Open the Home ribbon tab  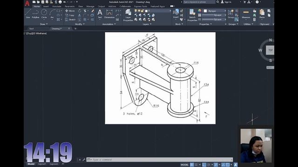point(37,6)
